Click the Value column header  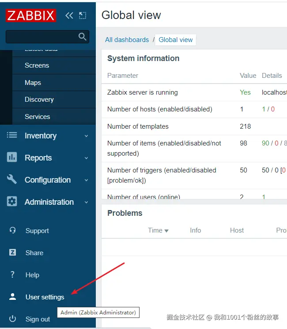click(248, 76)
